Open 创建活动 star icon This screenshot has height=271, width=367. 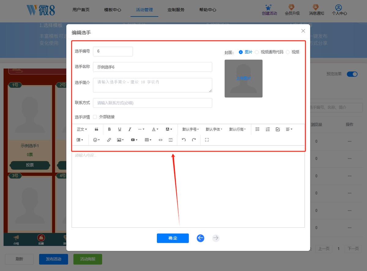click(269, 10)
